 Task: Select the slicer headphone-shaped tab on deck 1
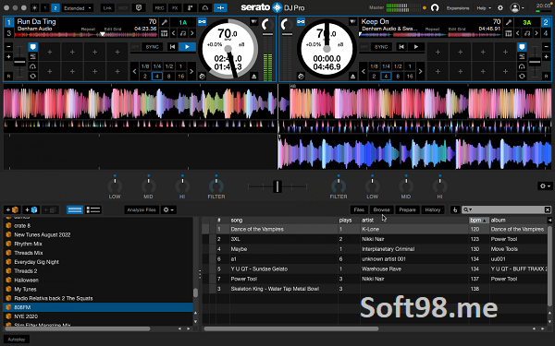click(33, 66)
